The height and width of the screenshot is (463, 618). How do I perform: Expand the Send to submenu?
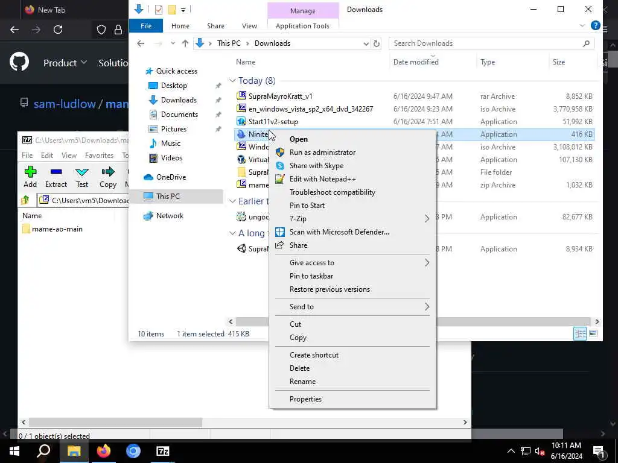[x=352, y=307]
